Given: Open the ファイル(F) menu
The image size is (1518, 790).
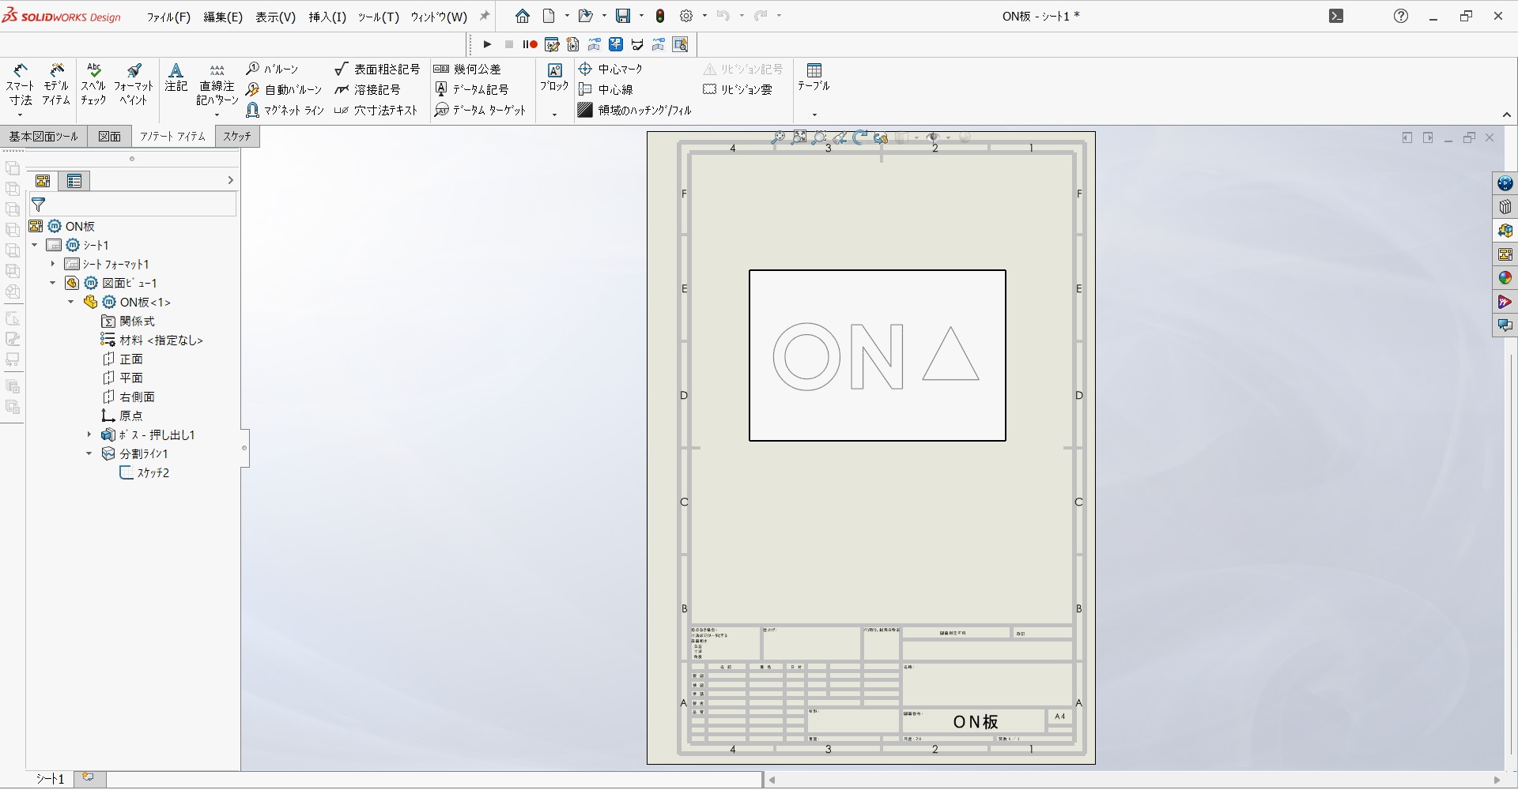Looking at the screenshot, I should [x=168, y=17].
